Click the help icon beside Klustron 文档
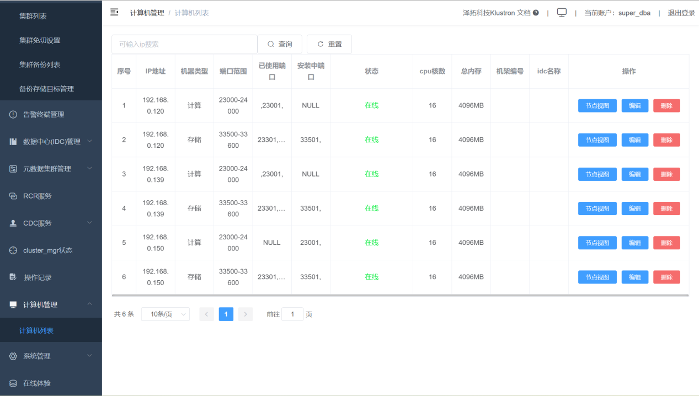The height and width of the screenshot is (396, 699). [x=536, y=13]
